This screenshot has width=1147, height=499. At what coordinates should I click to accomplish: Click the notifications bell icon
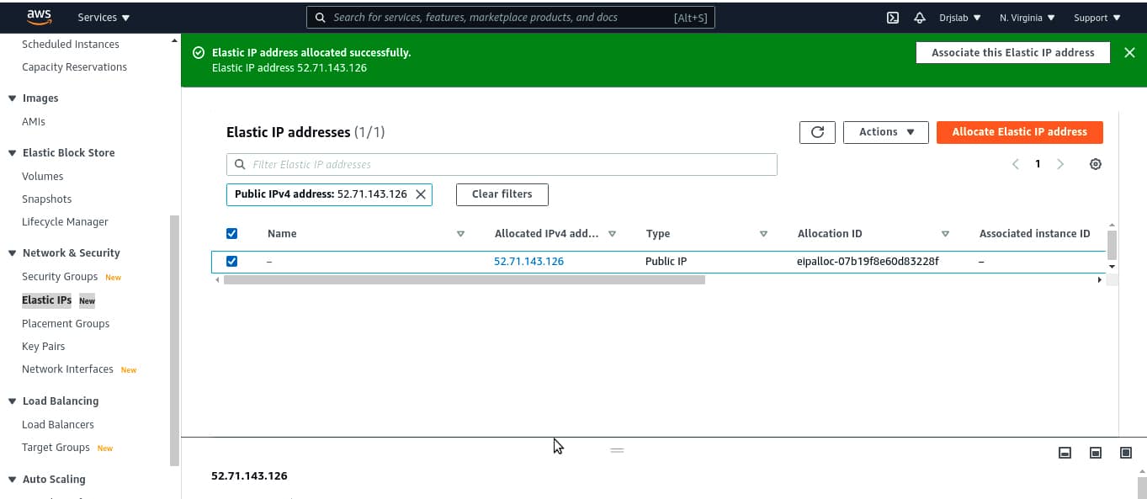(920, 18)
